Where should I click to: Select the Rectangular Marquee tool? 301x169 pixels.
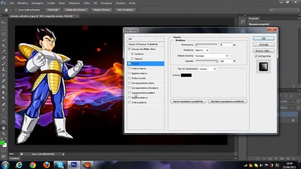3,29
